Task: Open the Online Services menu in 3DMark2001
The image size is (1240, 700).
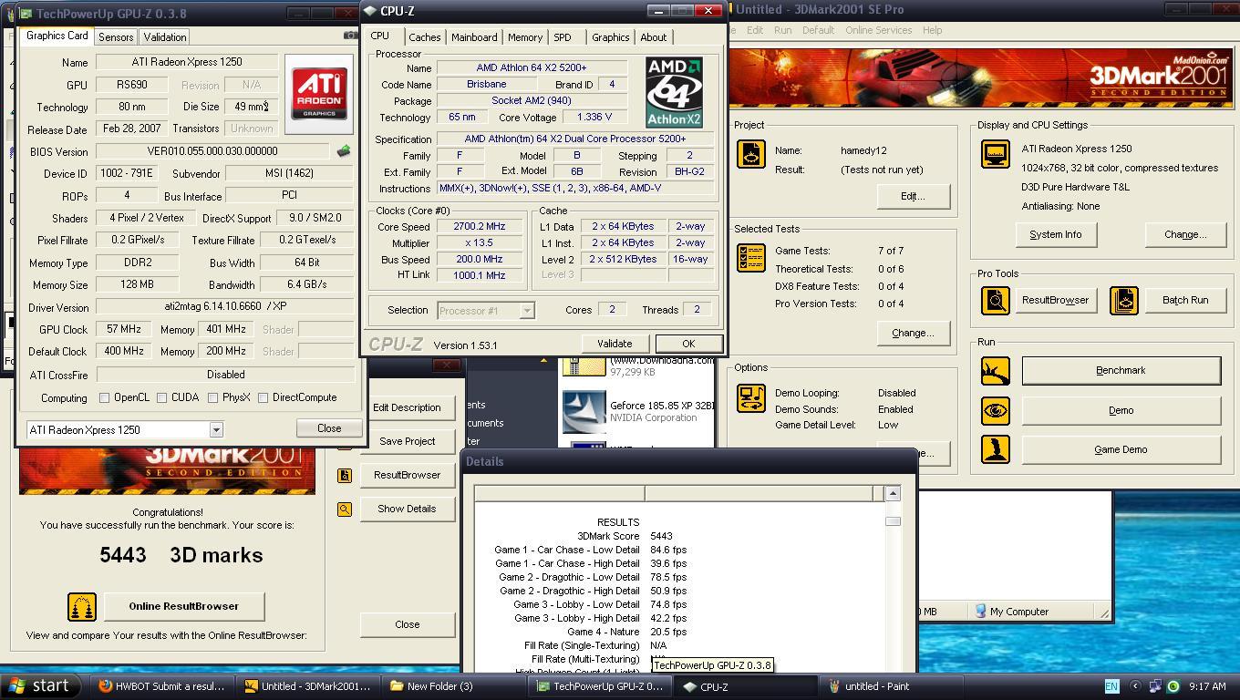Action: coord(878,30)
